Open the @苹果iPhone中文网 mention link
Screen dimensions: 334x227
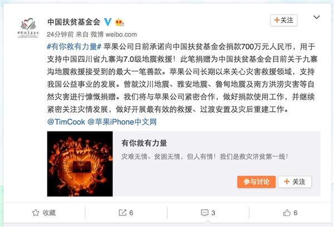(x=122, y=122)
